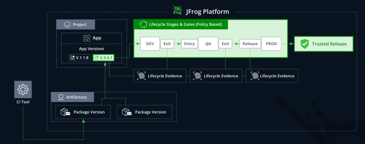Click the Trusted Release shield checkmark icon
This screenshot has height=144, width=365.
[x=304, y=44]
